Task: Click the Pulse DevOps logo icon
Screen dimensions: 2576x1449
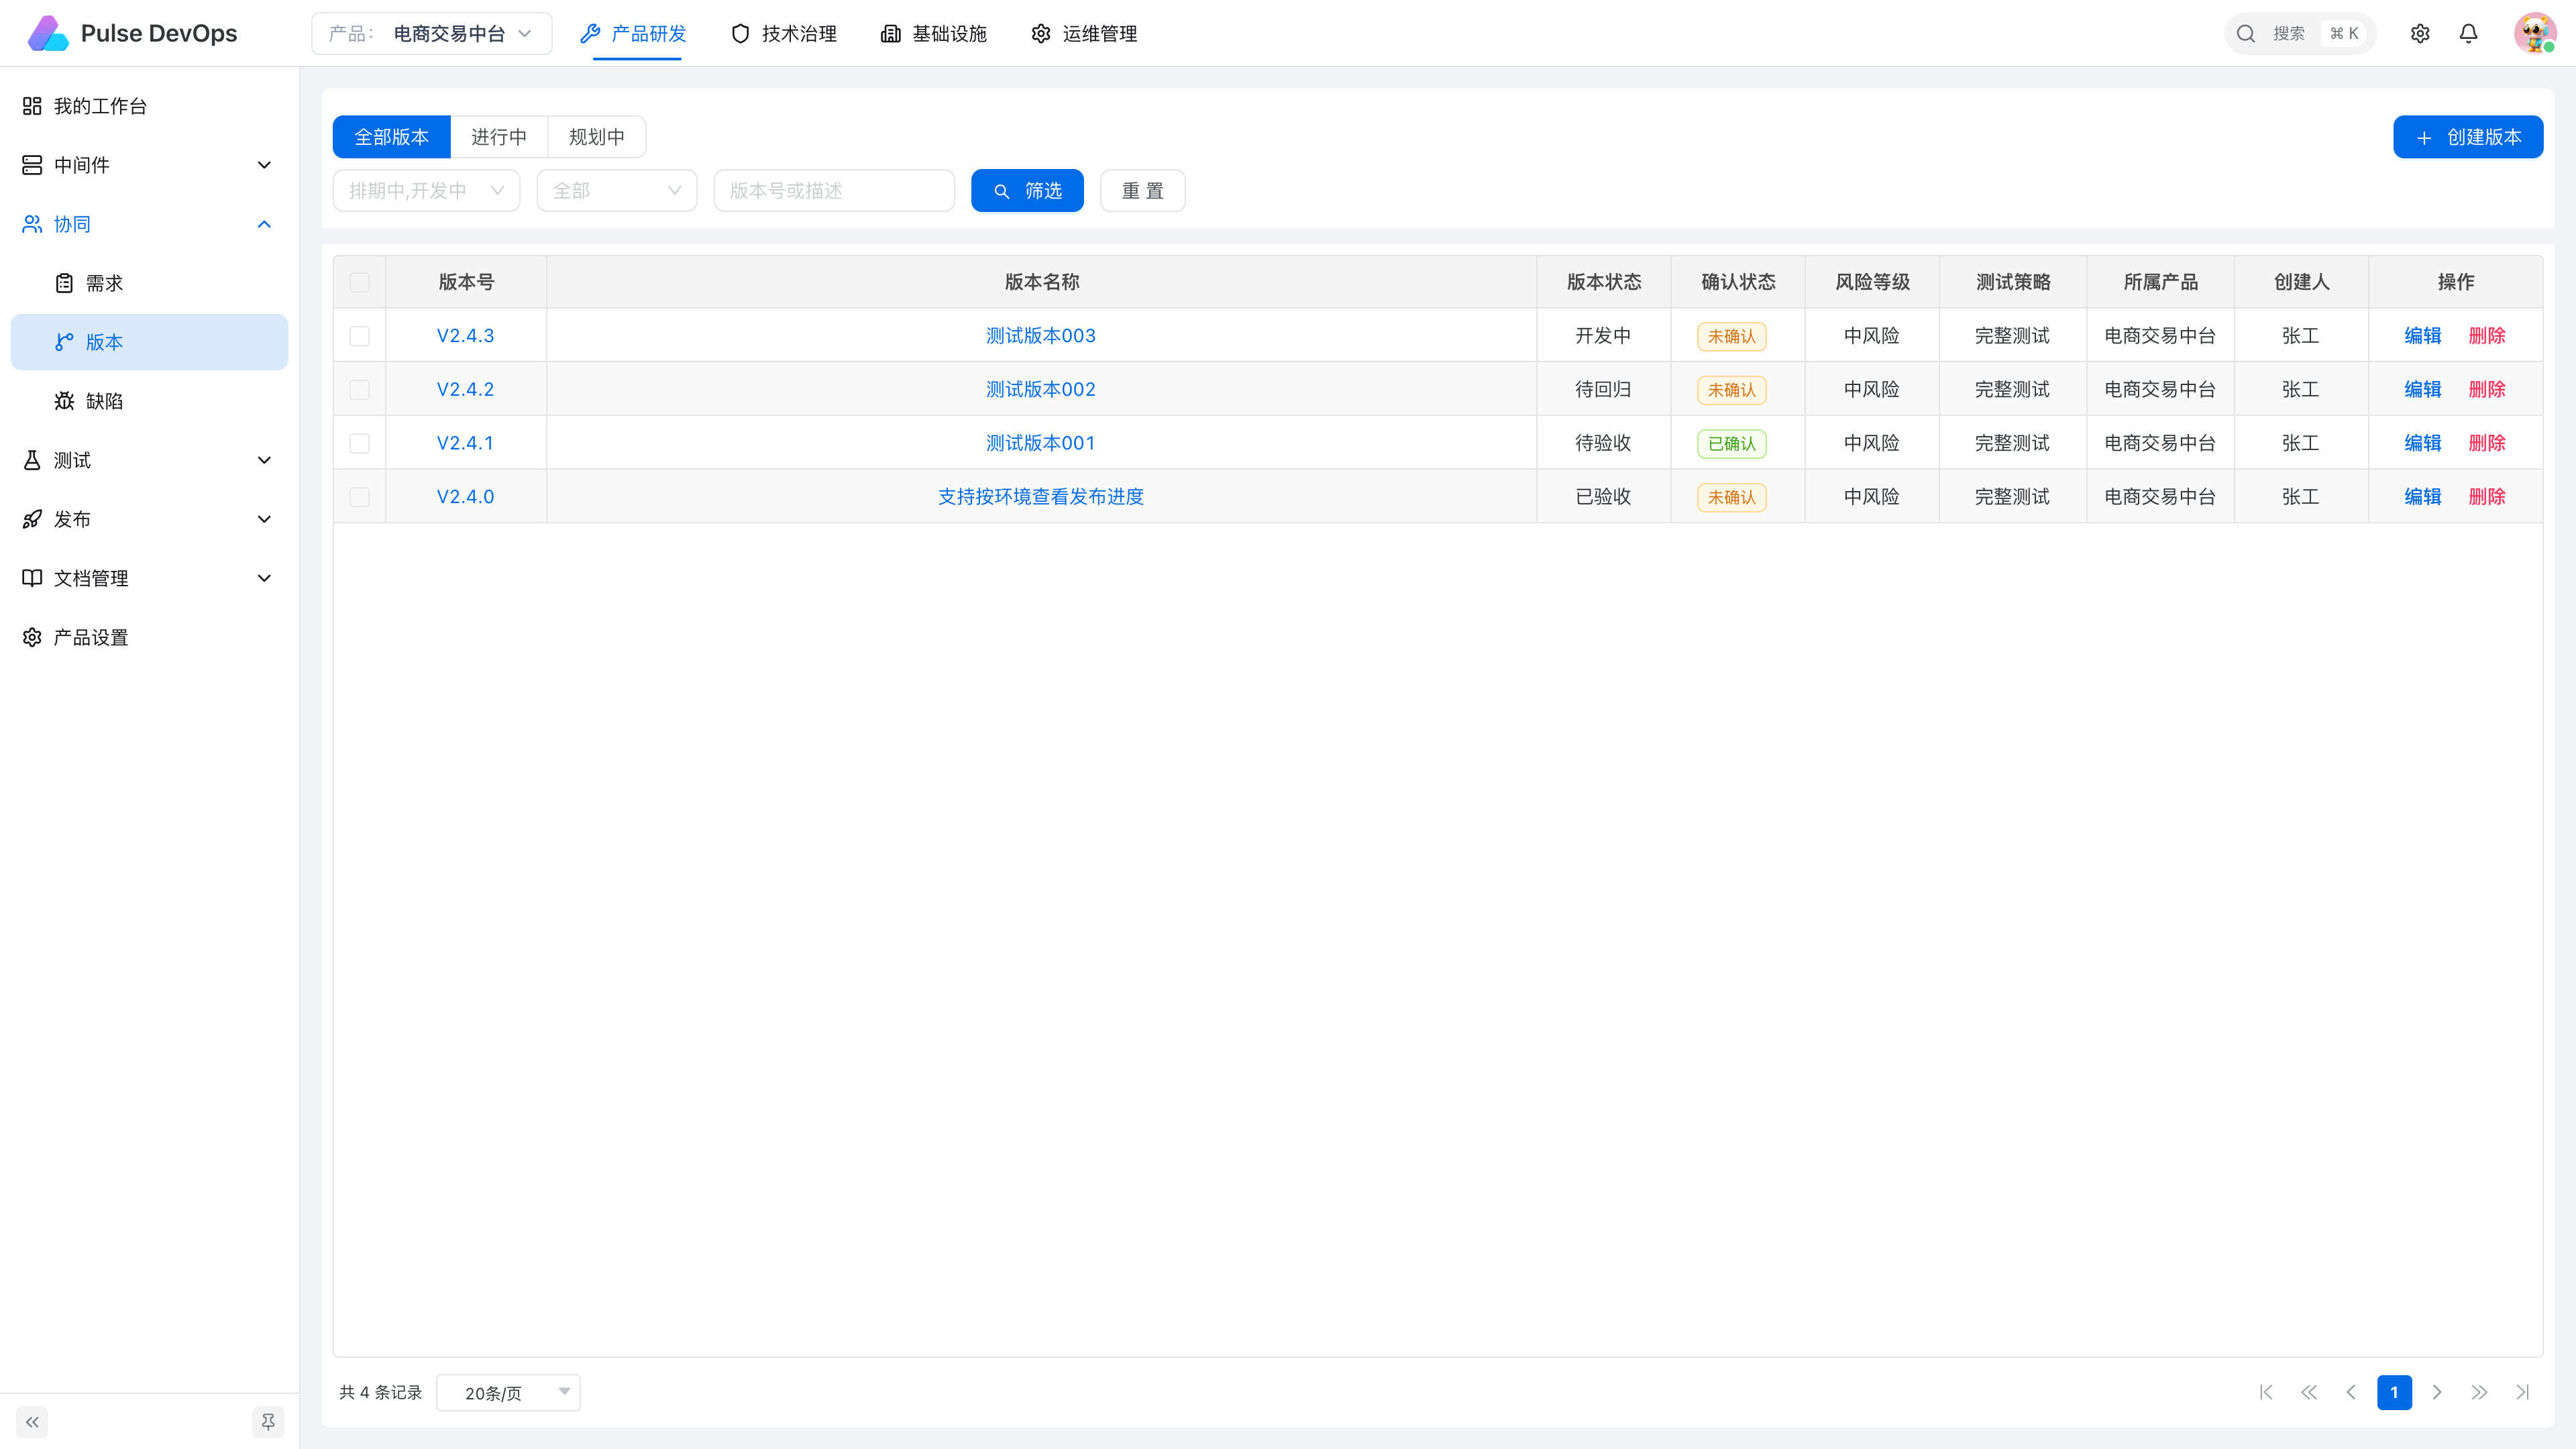Action: (x=48, y=33)
